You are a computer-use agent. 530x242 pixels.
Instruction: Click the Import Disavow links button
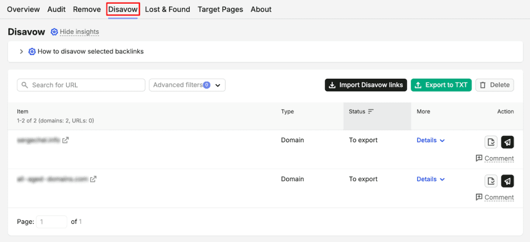366,85
